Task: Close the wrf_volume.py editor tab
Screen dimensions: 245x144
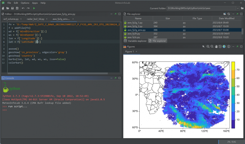Action: tap(21, 19)
